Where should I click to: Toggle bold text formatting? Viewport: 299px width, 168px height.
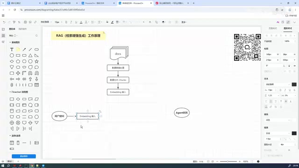pos(66,22)
